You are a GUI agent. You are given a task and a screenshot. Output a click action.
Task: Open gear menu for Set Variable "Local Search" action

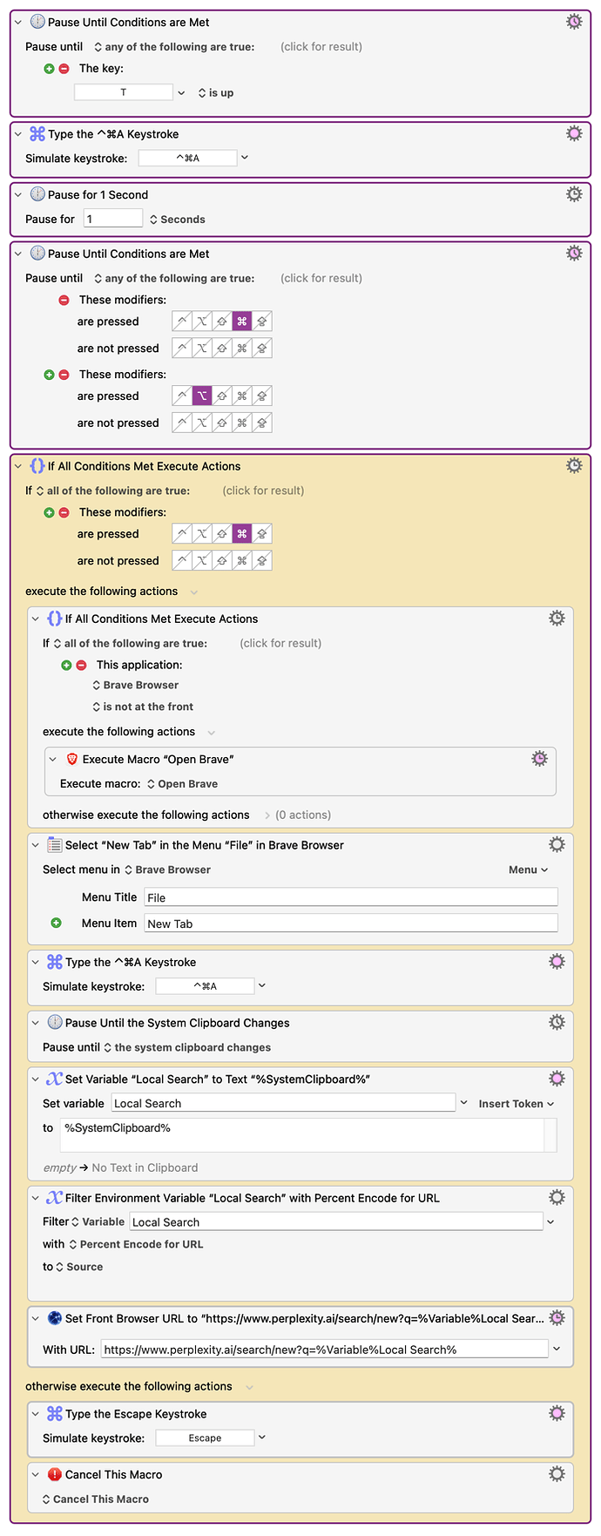[x=557, y=1079]
